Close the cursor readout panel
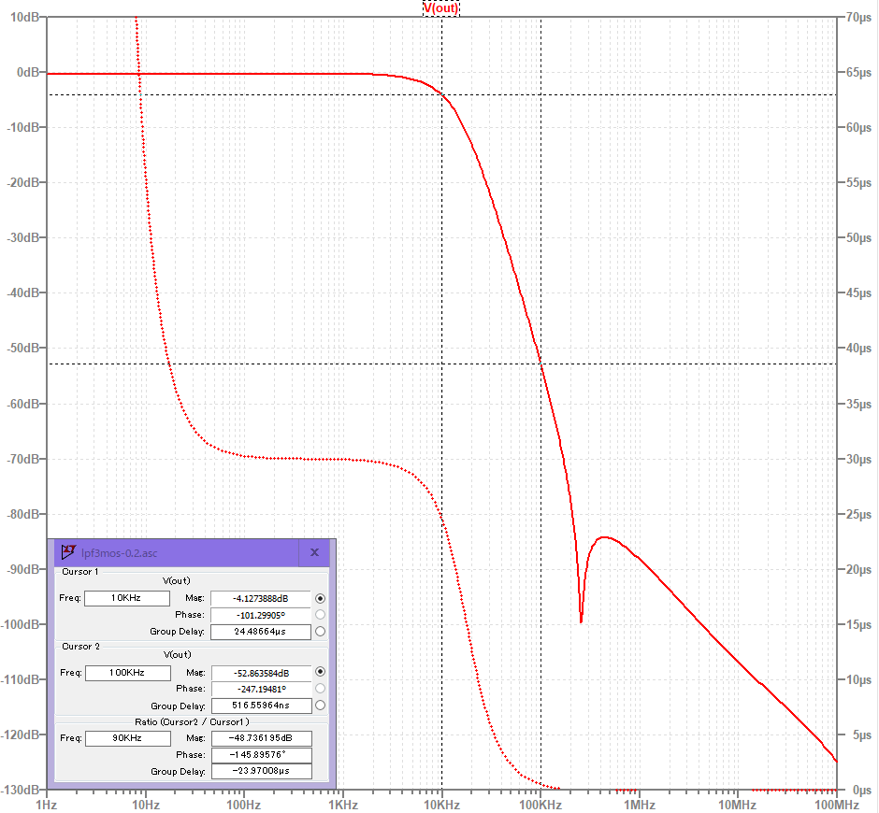Viewport: 879px width, 813px height. pyautogui.click(x=314, y=552)
